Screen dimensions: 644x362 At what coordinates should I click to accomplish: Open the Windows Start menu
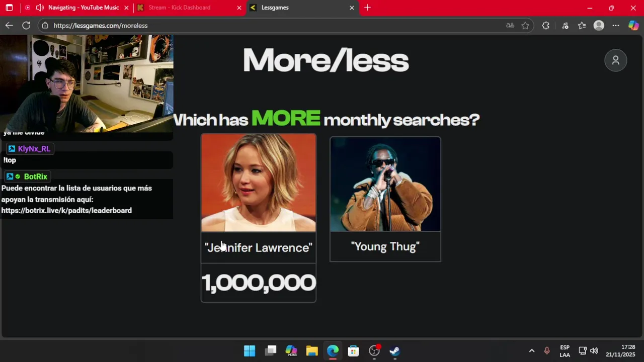point(250,350)
